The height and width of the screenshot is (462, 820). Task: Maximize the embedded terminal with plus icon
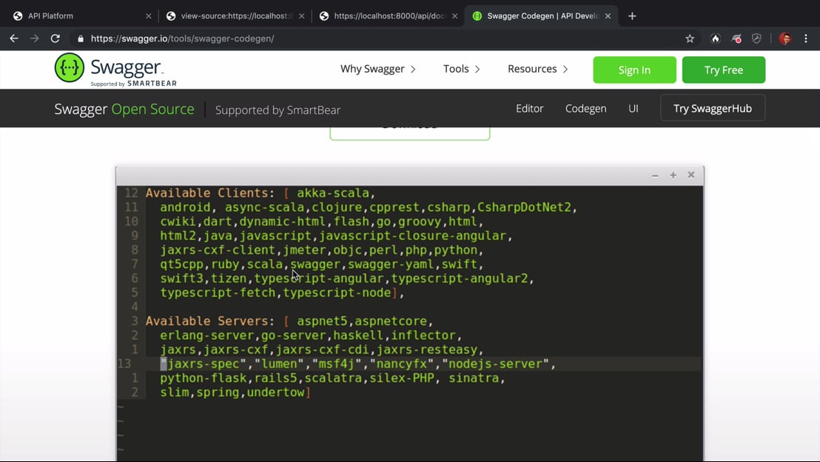click(x=673, y=175)
